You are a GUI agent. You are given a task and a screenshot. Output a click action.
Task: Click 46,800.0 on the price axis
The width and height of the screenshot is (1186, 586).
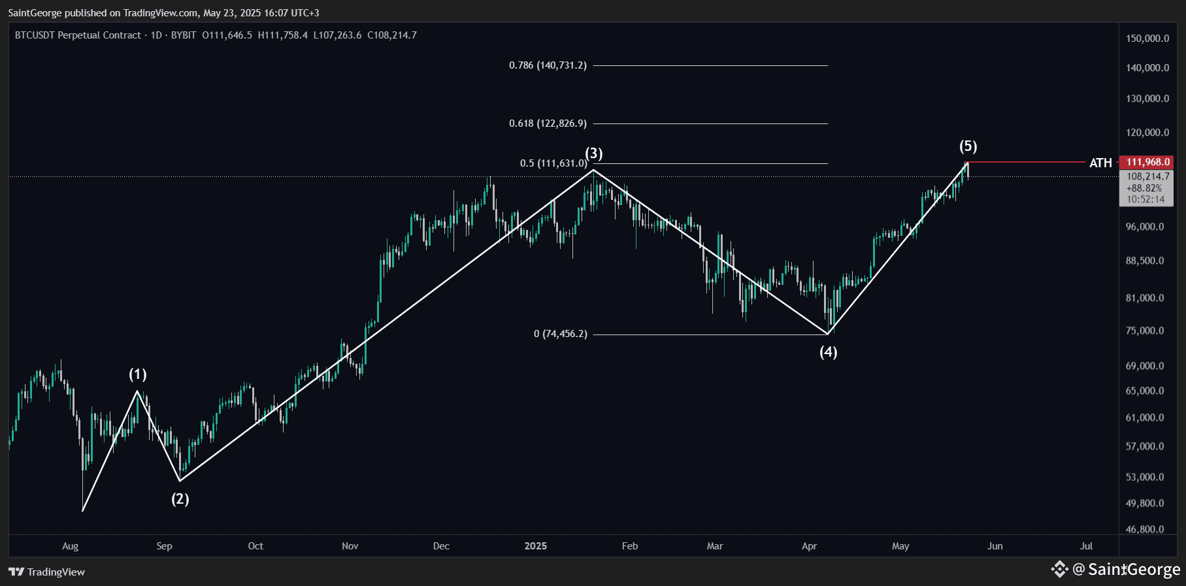(x=1145, y=530)
